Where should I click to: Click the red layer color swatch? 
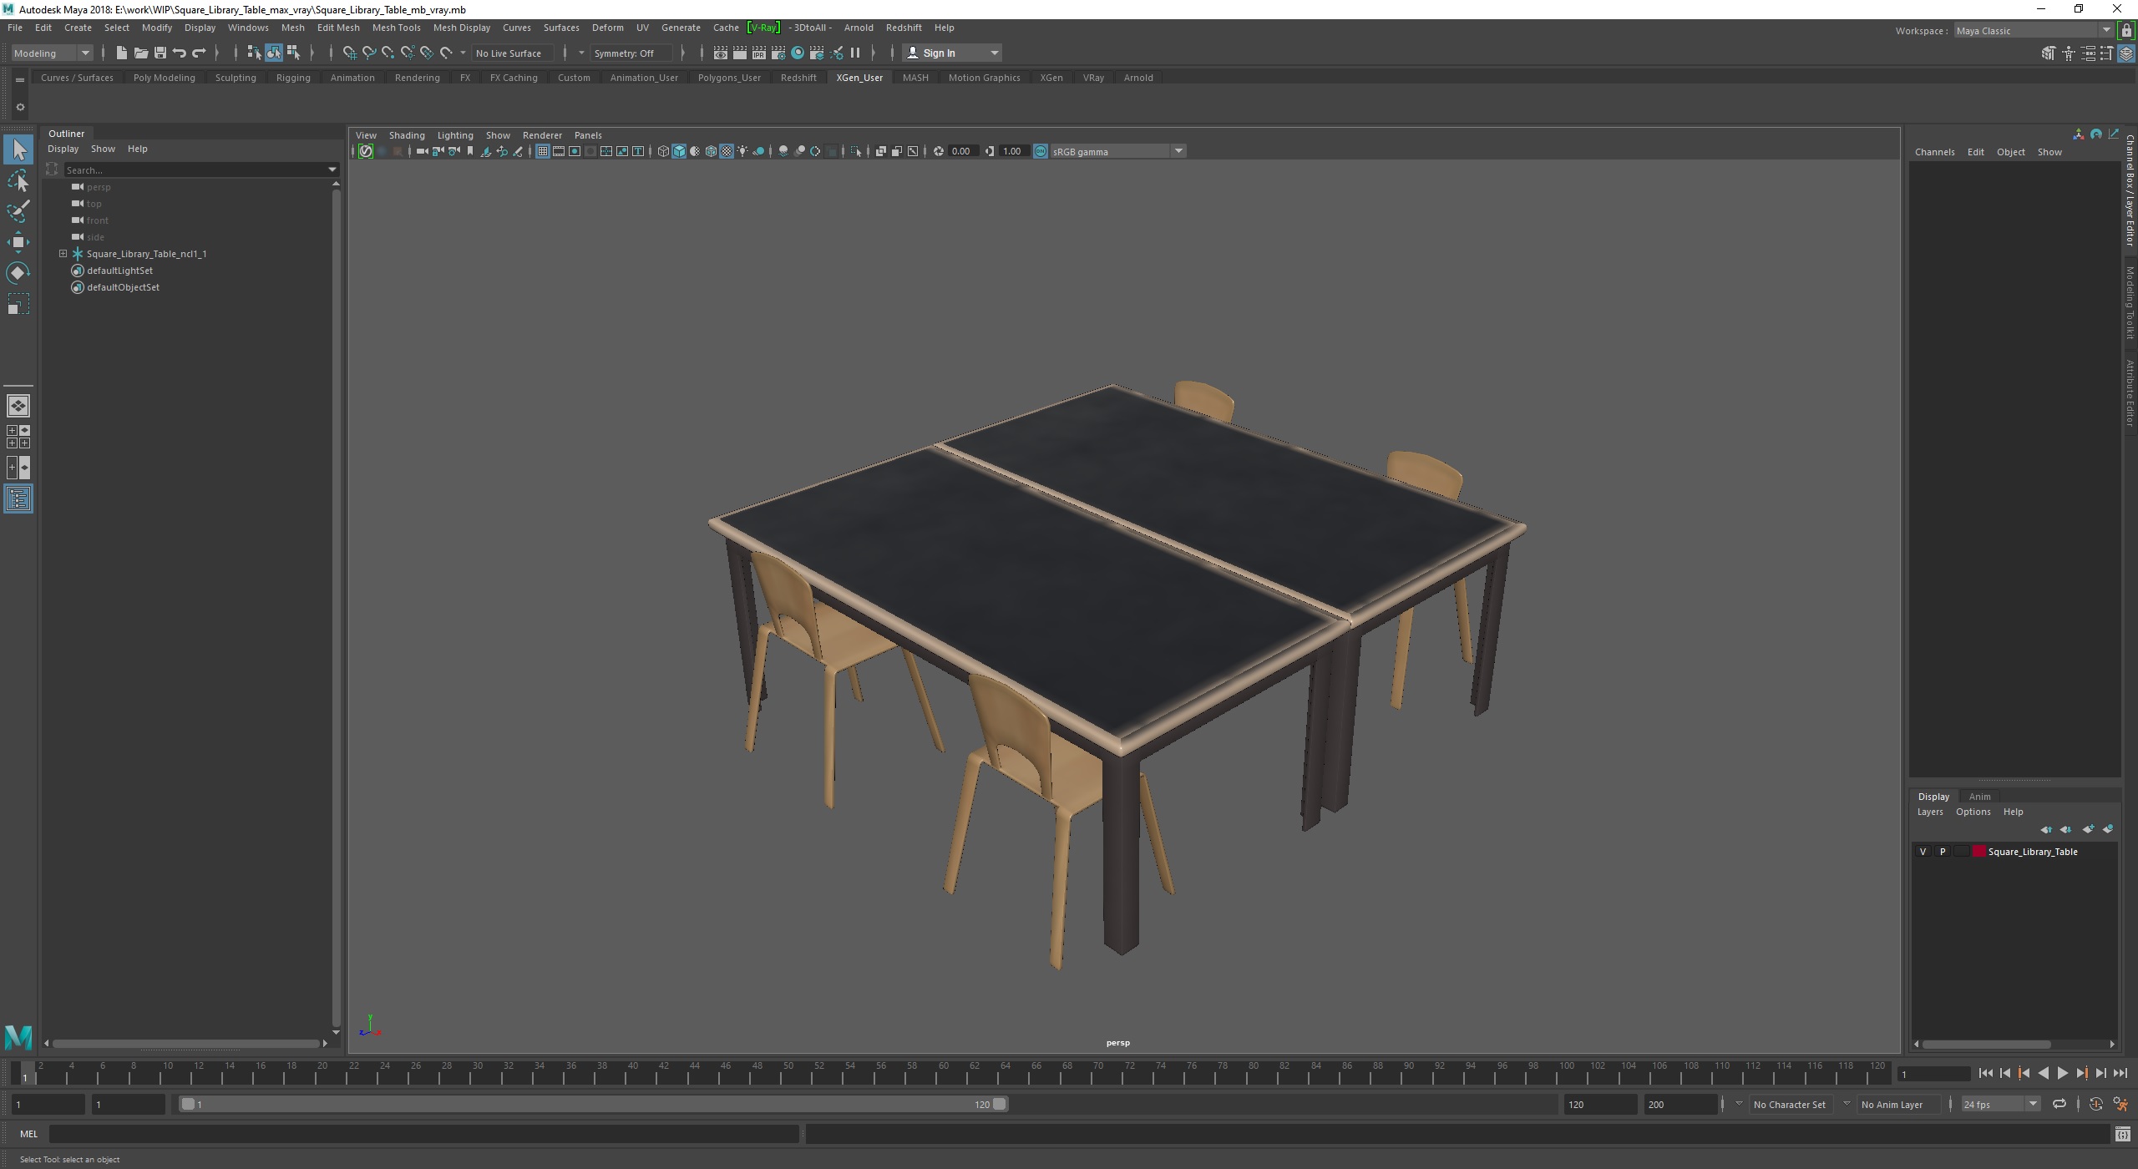pyautogui.click(x=1978, y=852)
